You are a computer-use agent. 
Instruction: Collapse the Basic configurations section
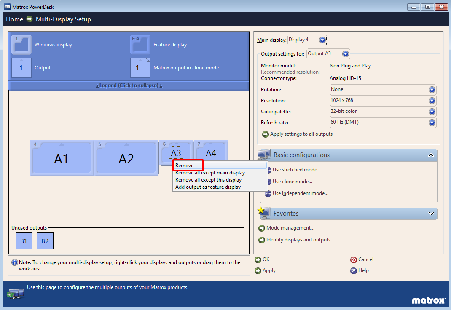click(x=431, y=155)
